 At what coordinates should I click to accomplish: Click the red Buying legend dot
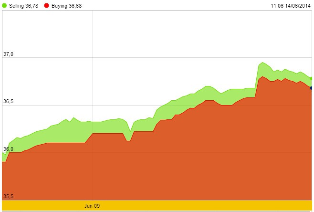click(x=46, y=5)
